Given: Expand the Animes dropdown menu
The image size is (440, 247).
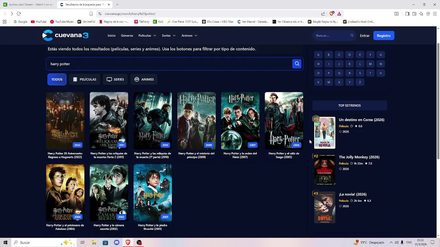Looking at the screenshot, I should (189, 36).
